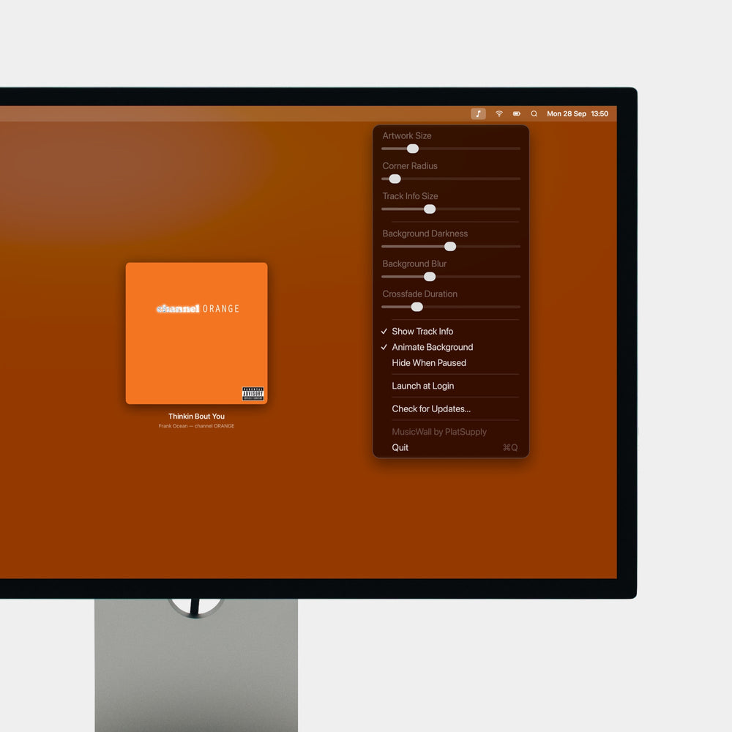732x732 pixels.
Task: Click the MusicWall by PlatSupply label
Action: 438,432
